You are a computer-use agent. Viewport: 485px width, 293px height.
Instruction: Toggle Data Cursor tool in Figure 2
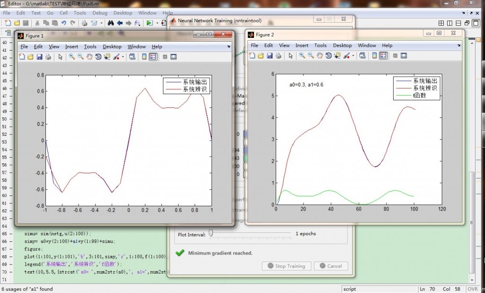(337, 56)
